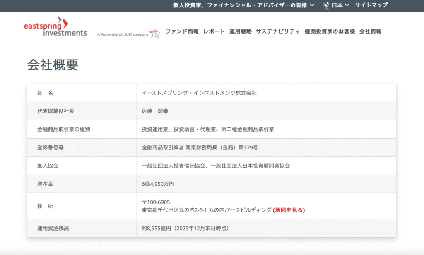Open the 運用戦略 menu
Viewport: 424px width, 255px height.
click(241, 31)
